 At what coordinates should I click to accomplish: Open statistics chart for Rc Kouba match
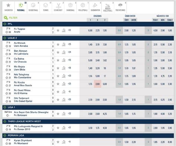tap(63, 84)
